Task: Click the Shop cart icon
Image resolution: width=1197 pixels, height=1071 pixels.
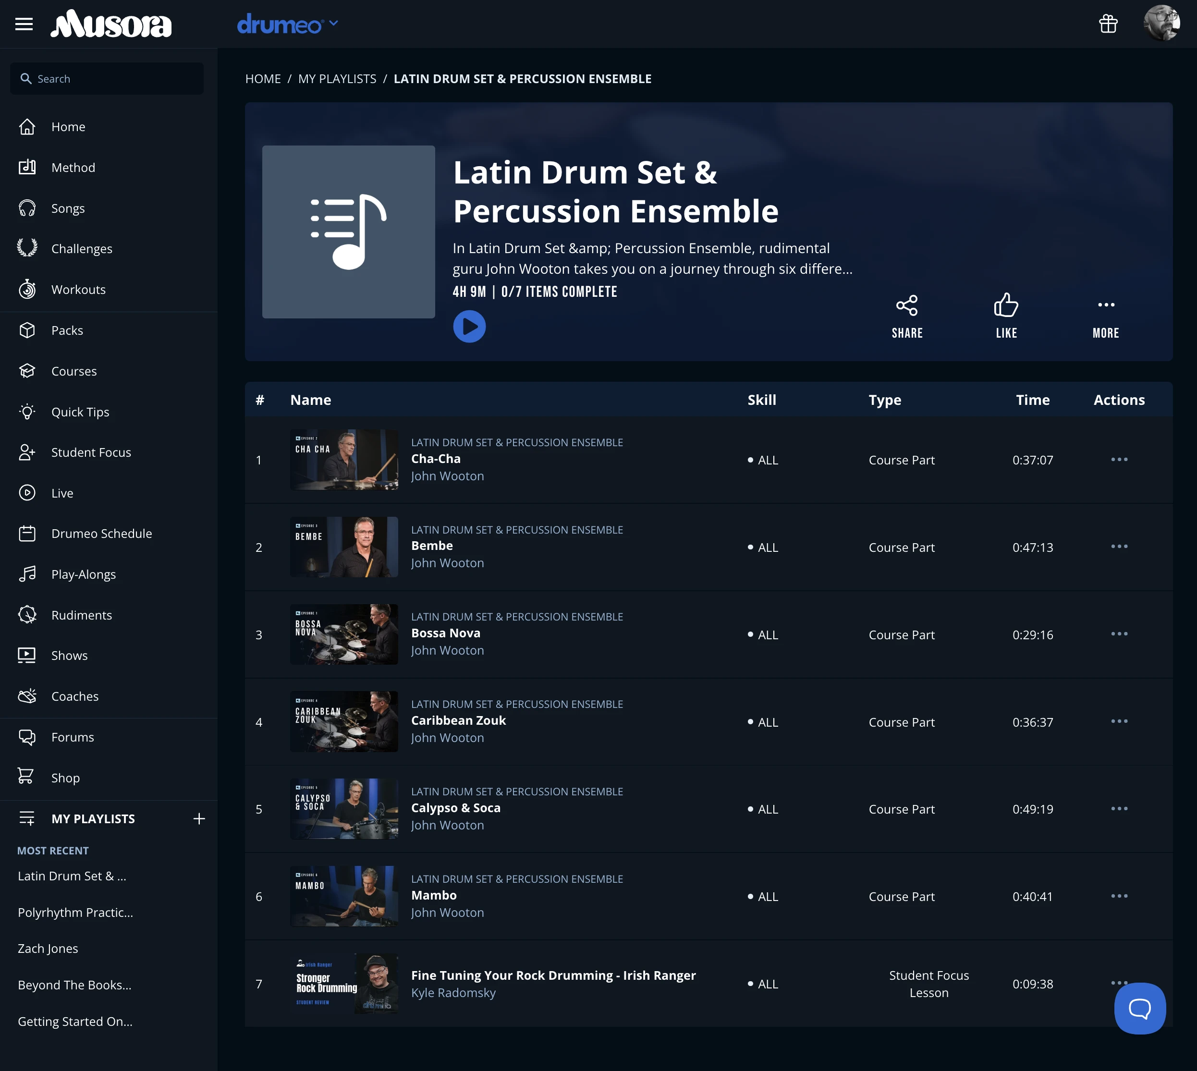Action: [26, 777]
